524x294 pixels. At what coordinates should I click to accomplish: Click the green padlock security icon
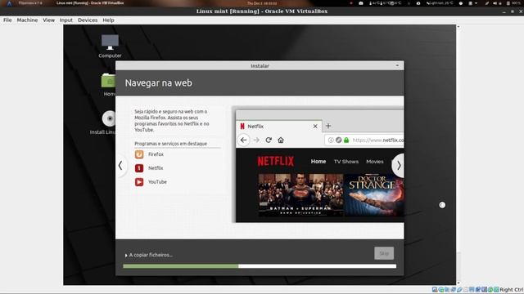pos(346,140)
